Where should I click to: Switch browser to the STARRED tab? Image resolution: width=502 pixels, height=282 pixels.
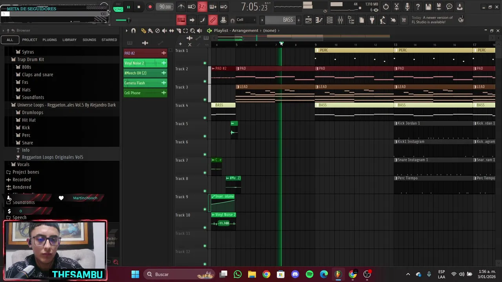(x=109, y=40)
